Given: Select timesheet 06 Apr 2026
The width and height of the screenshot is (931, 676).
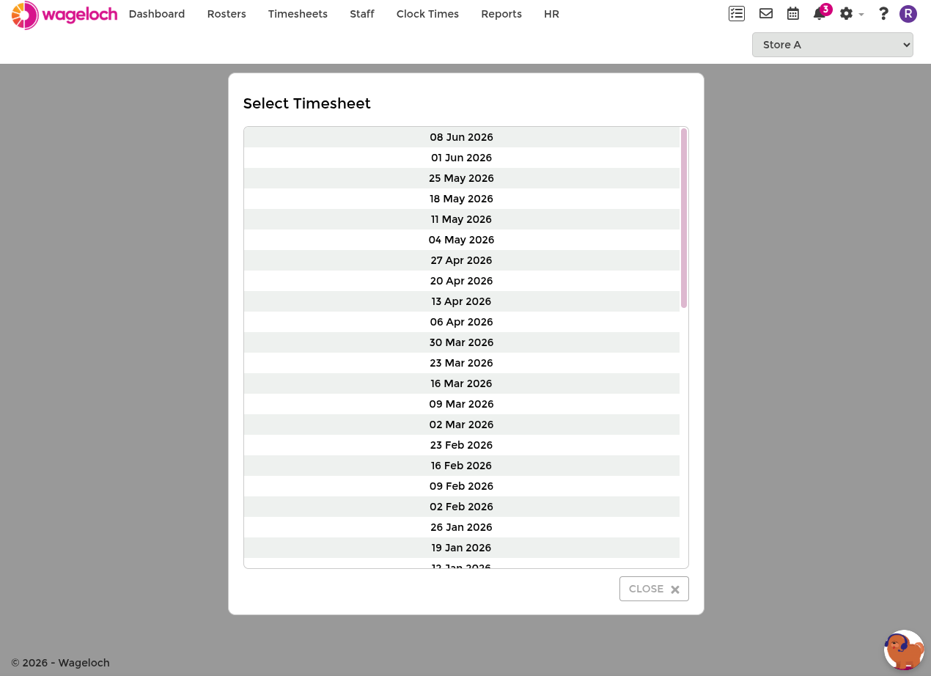Looking at the screenshot, I should click(x=462, y=322).
